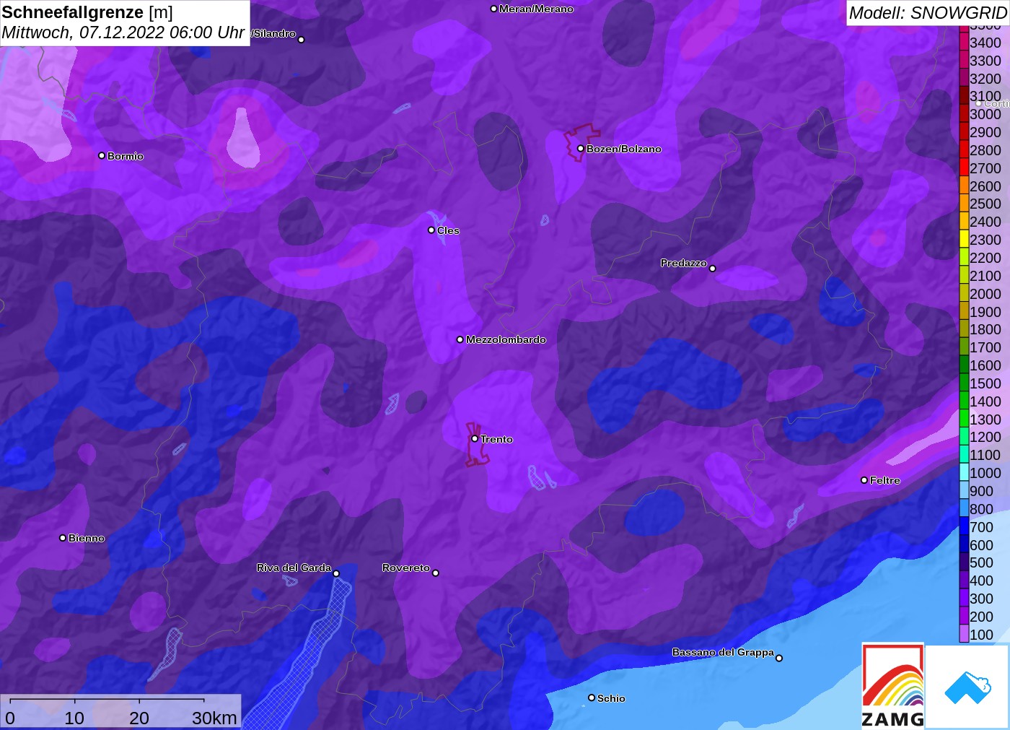Click the legend value '1200'
Screen dimensions: 1010x730
pos(985,437)
